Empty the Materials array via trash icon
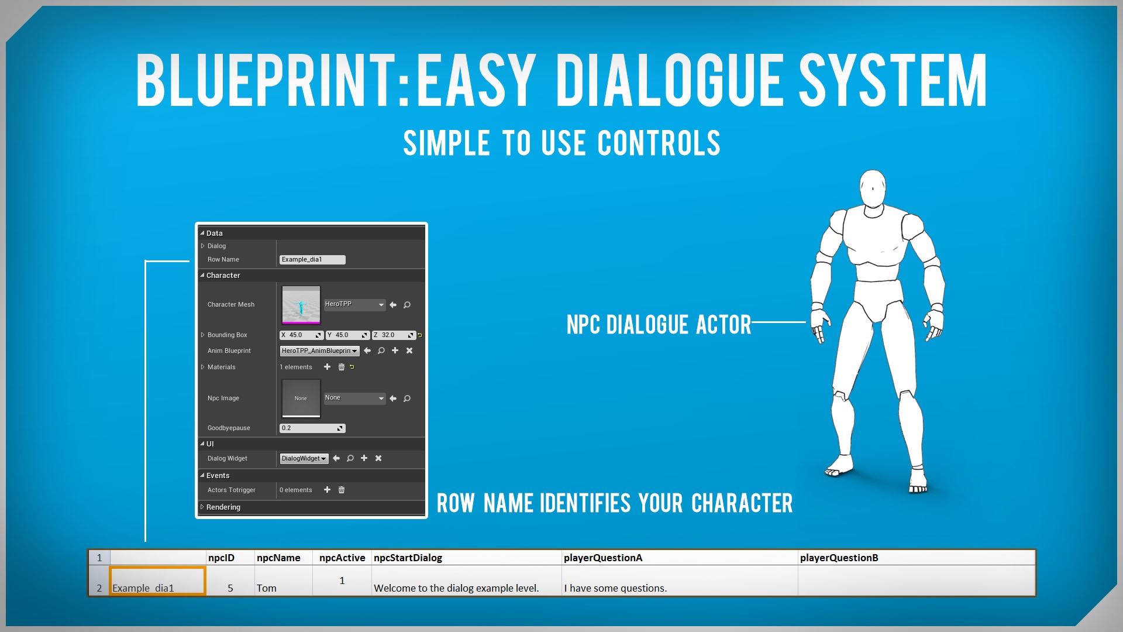1123x632 pixels. click(342, 367)
